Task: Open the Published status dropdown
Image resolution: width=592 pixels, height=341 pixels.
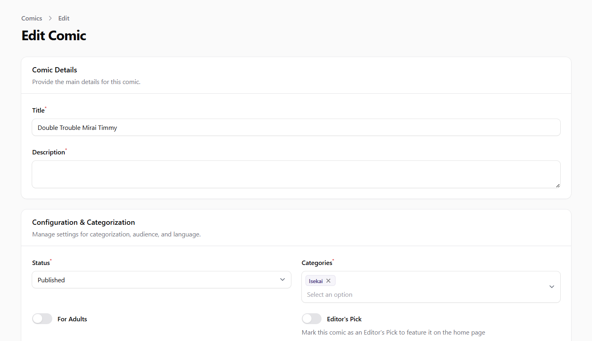Action: pyautogui.click(x=161, y=280)
